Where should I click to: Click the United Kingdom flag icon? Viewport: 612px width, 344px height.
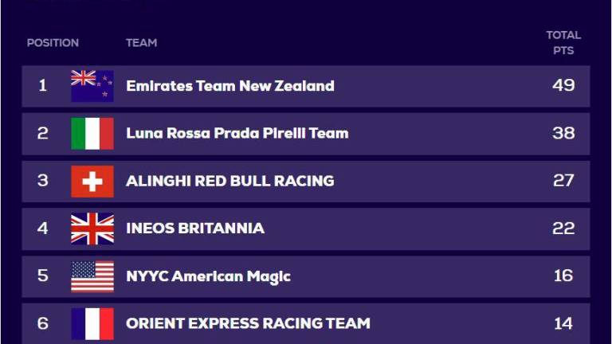pos(92,229)
